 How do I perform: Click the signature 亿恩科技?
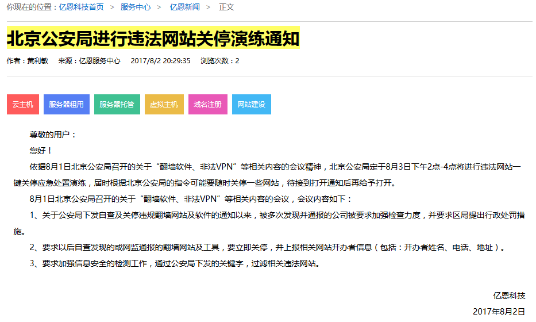pos(509,296)
